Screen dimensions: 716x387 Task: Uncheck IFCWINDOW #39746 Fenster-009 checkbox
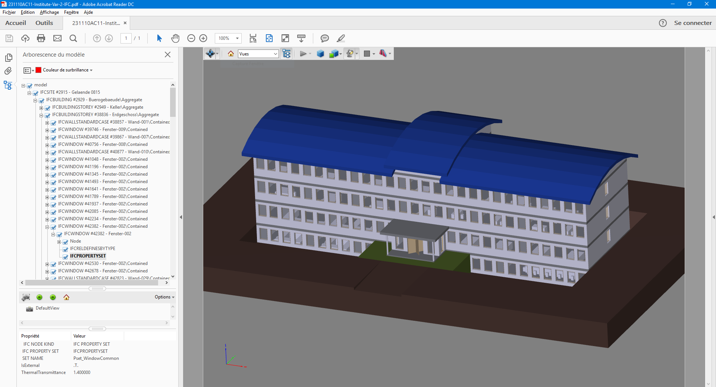[x=54, y=130]
